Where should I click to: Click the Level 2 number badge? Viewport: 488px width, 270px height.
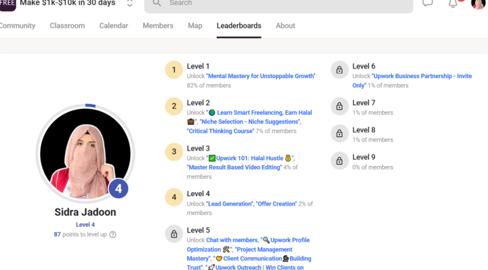click(x=174, y=107)
